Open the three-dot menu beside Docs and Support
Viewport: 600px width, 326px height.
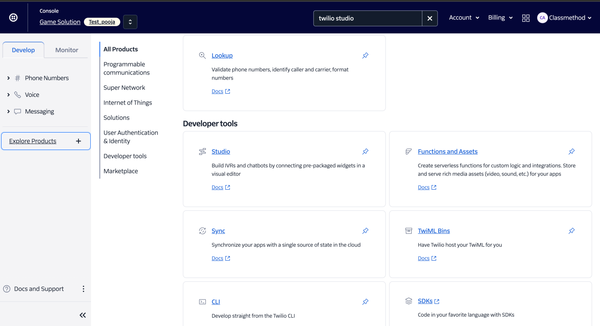tap(83, 289)
